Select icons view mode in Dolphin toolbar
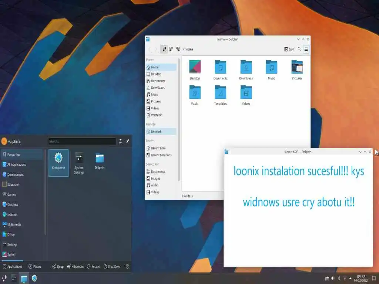 pyautogui.click(x=164, y=49)
